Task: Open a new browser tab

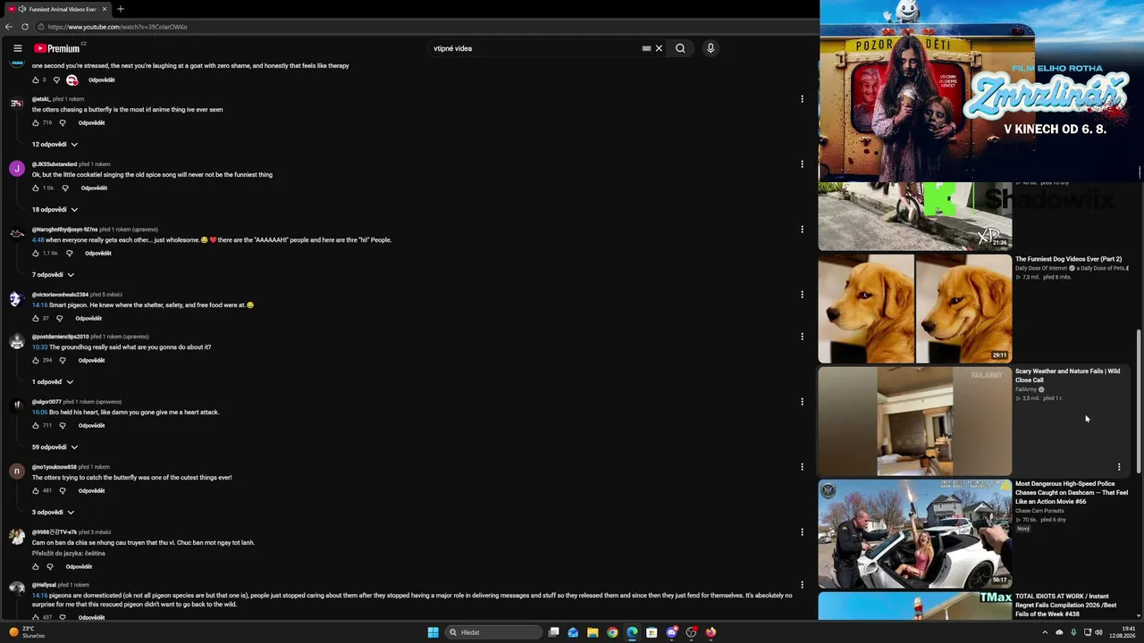Action: [121, 9]
